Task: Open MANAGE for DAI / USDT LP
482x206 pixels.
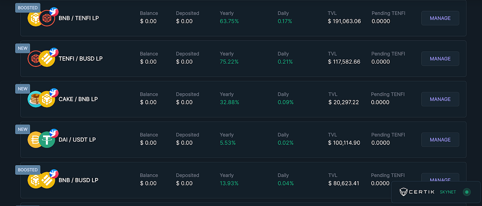Action: (440, 140)
